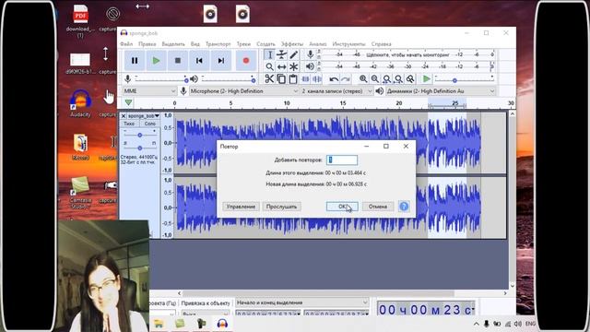
Task: Click the Paste clipboard icon
Action: click(x=293, y=79)
